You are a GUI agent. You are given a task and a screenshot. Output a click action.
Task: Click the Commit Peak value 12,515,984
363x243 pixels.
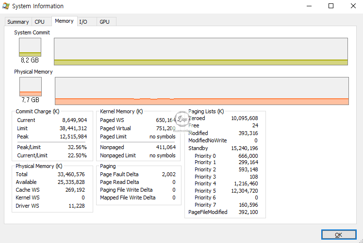(x=73, y=137)
